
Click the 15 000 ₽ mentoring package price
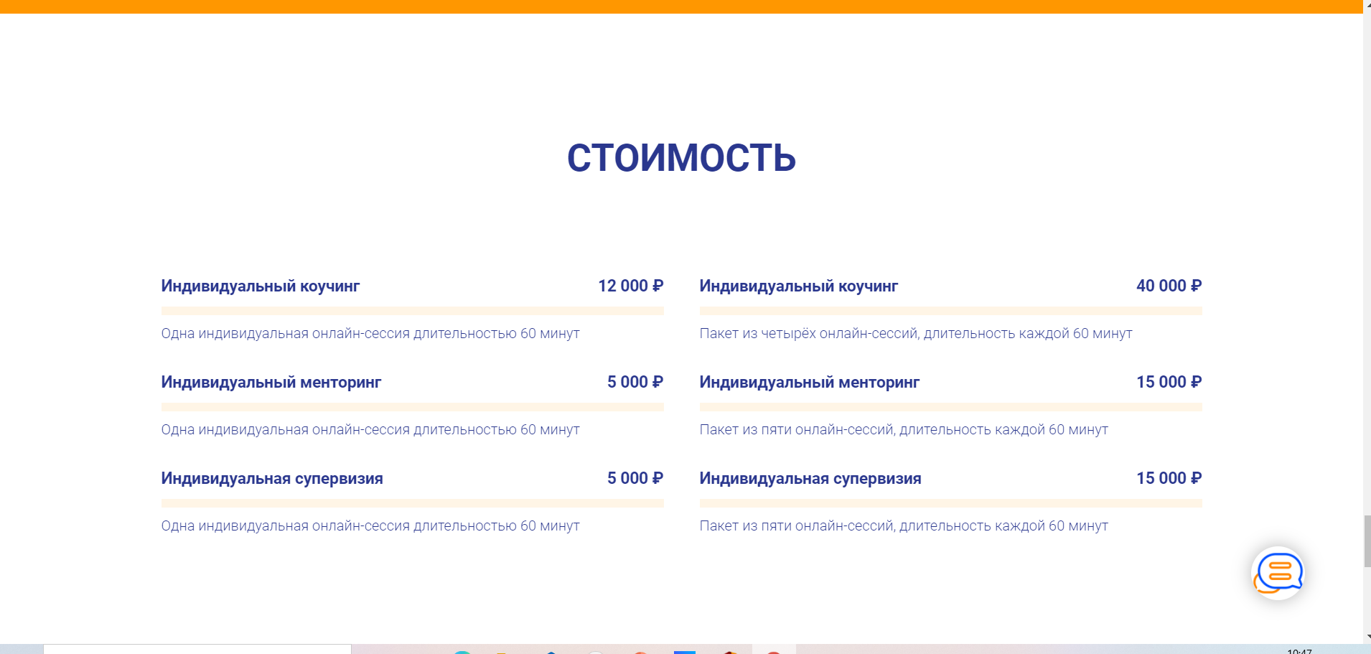(x=1169, y=382)
